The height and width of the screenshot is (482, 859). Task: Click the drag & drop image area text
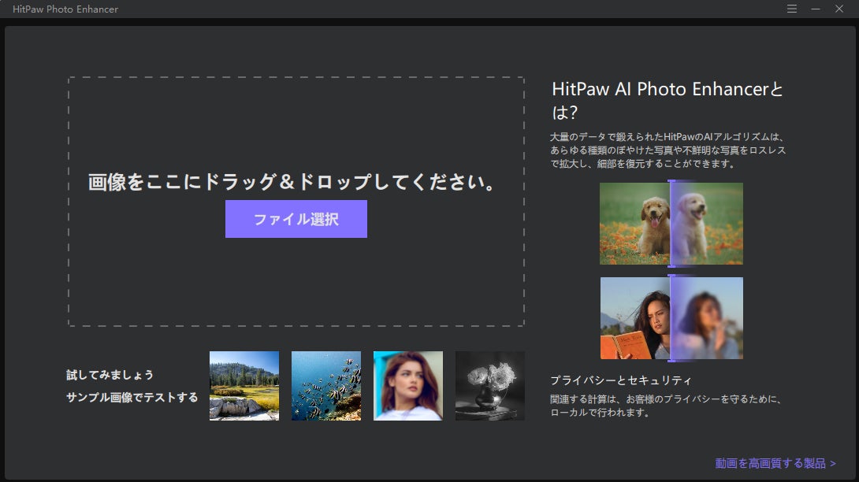[292, 182]
